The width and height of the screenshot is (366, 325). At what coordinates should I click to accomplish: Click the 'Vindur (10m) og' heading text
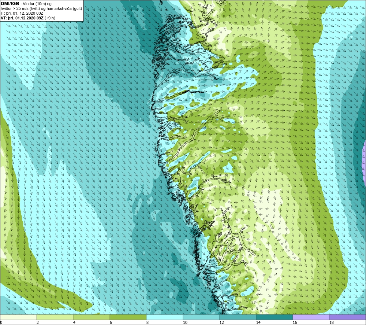37,4
